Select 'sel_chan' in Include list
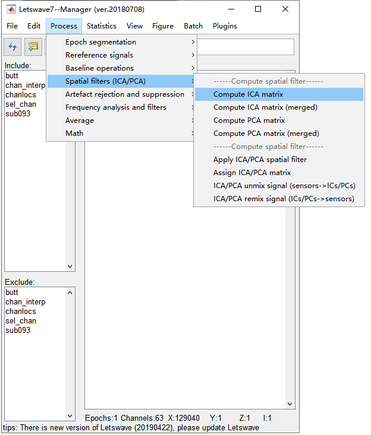Screen dimensions: 371x435 pyautogui.click(x=21, y=104)
